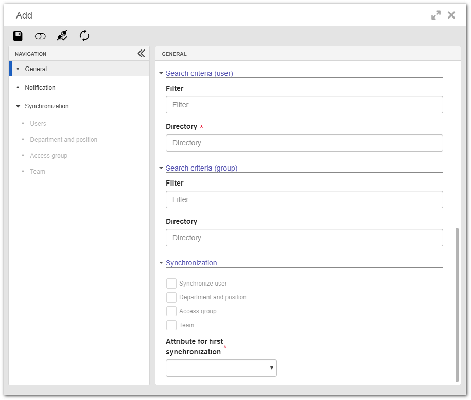This screenshot has width=471, height=400.
Task: Click the NAVIGATION panel header text
Action: click(31, 54)
